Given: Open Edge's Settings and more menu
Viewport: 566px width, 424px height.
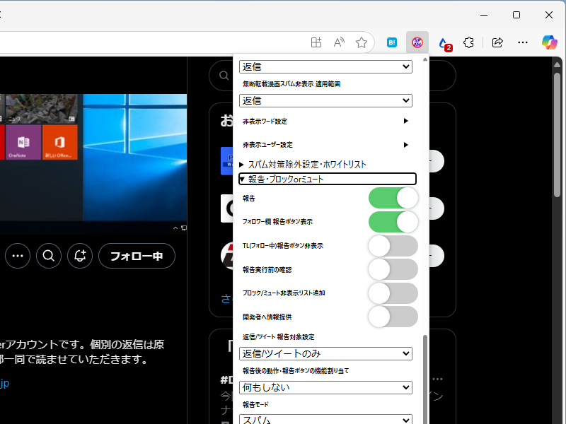Looking at the screenshot, I should point(523,42).
